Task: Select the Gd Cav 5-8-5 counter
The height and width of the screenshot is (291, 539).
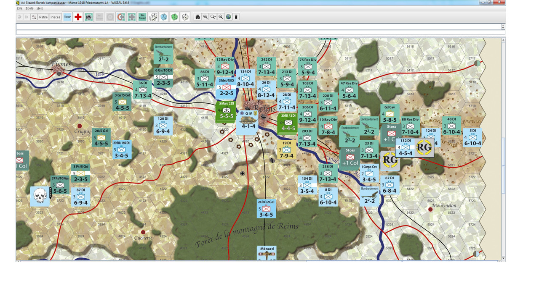Action: (390, 113)
